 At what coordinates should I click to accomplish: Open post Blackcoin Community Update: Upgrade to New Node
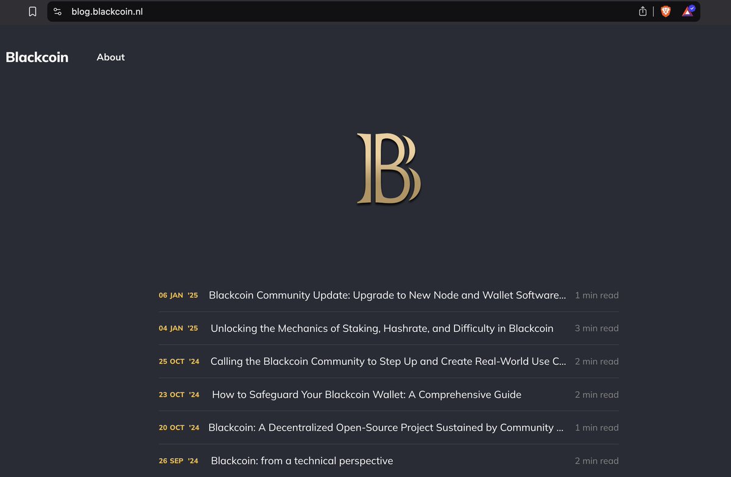click(387, 295)
